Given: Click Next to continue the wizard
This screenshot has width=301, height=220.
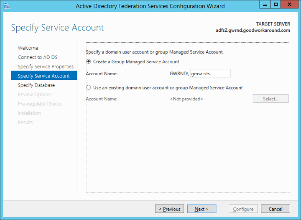Looking at the screenshot, I should 202,209.
